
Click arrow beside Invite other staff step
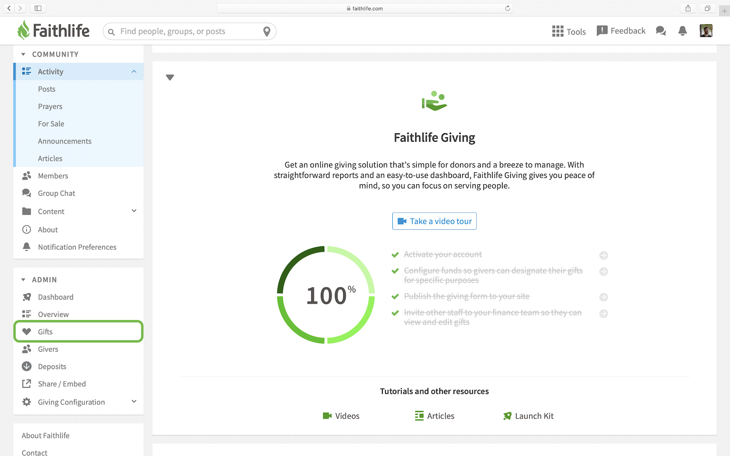[x=604, y=313]
